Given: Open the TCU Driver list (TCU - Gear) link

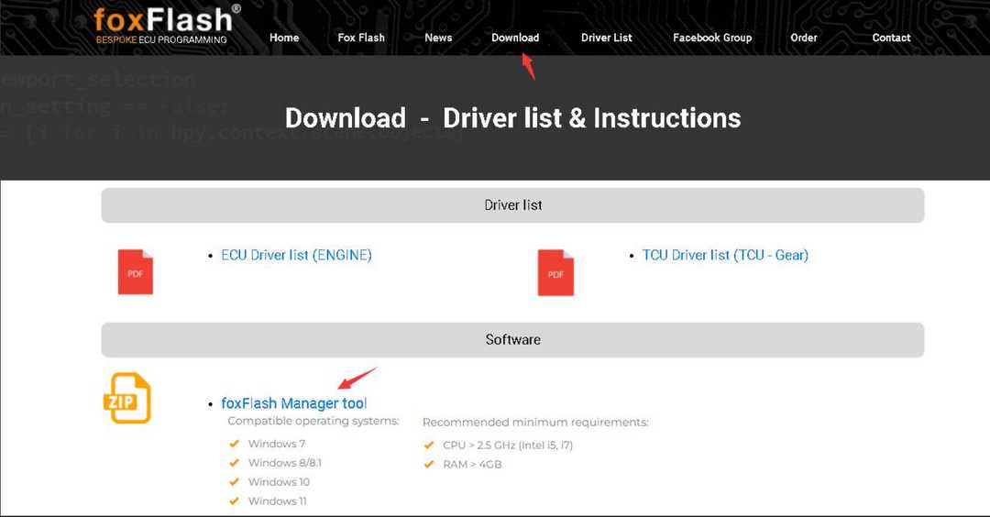Looking at the screenshot, I should (725, 256).
